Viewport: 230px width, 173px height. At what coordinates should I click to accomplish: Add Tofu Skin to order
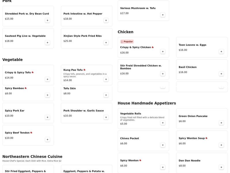pos(106,94)
